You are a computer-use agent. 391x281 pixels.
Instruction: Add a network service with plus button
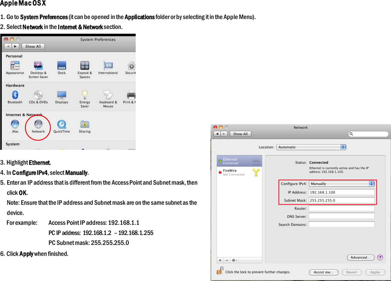click(220, 260)
